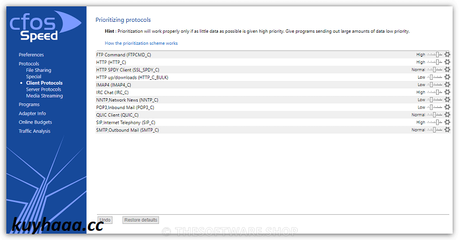The height and width of the screenshot is (240, 459).
Task: Adjust priority slider for HTTP SPDY Client
Action: pos(434,69)
